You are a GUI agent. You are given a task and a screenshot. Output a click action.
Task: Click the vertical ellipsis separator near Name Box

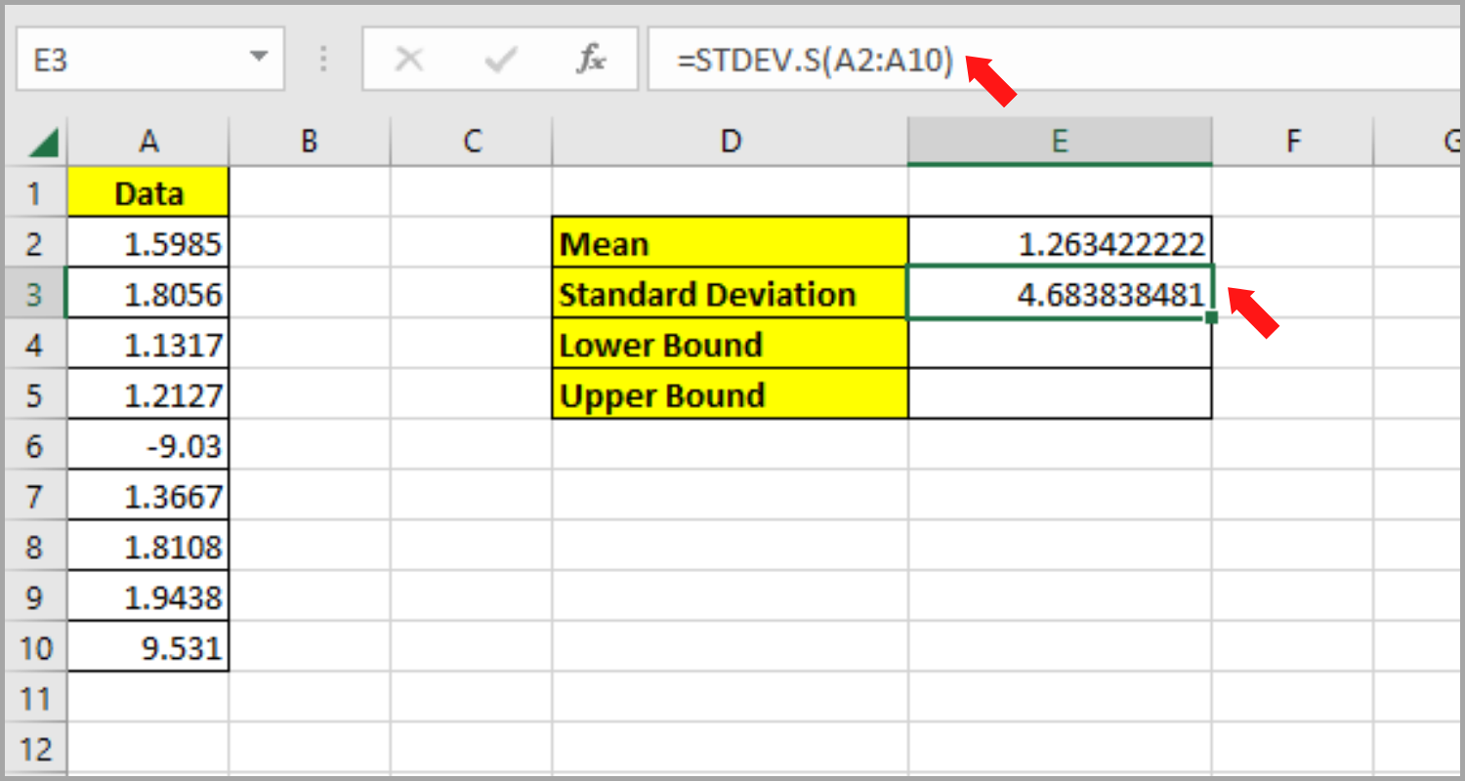pos(322,59)
